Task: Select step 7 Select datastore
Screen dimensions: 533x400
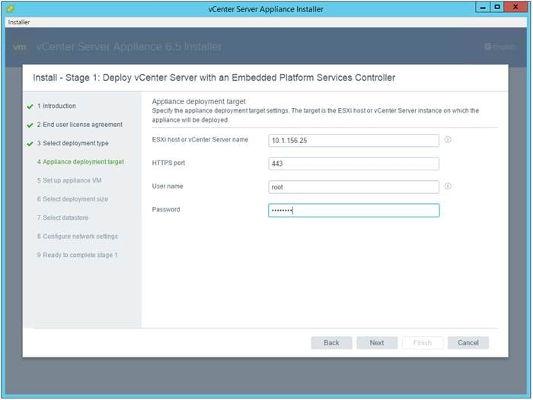Action: click(x=62, y=217)
